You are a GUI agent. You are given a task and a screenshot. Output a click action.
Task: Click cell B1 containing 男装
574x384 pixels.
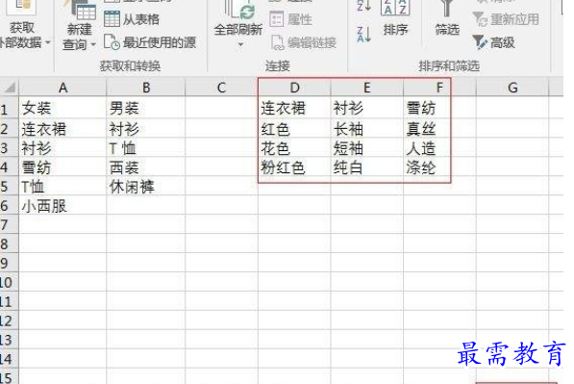146,108
